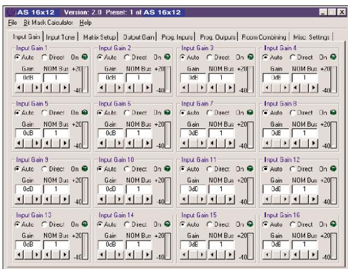Click the level meter of Input Gain 8

pos(333,135)
